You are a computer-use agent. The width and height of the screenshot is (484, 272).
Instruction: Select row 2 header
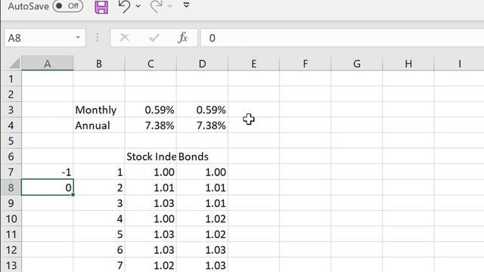point(11,94)
